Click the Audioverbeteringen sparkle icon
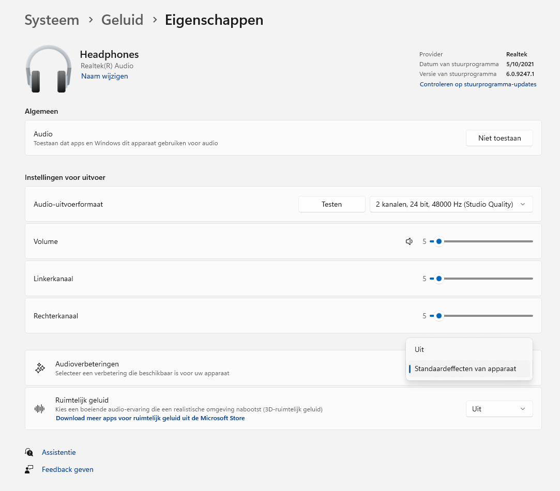Viewport: 560px width, 491px height. pos(40,368)
